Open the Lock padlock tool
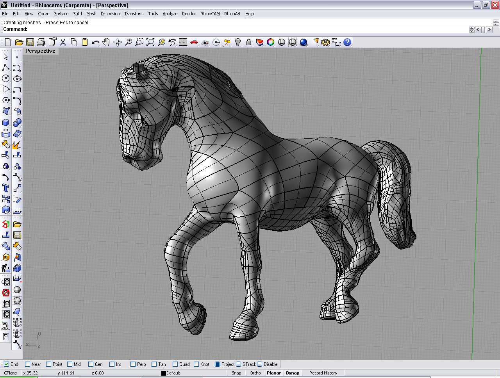 249,42
